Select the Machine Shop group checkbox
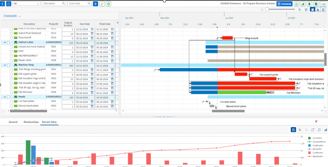This screenshot has height=167, width=328. click(8, 65)
